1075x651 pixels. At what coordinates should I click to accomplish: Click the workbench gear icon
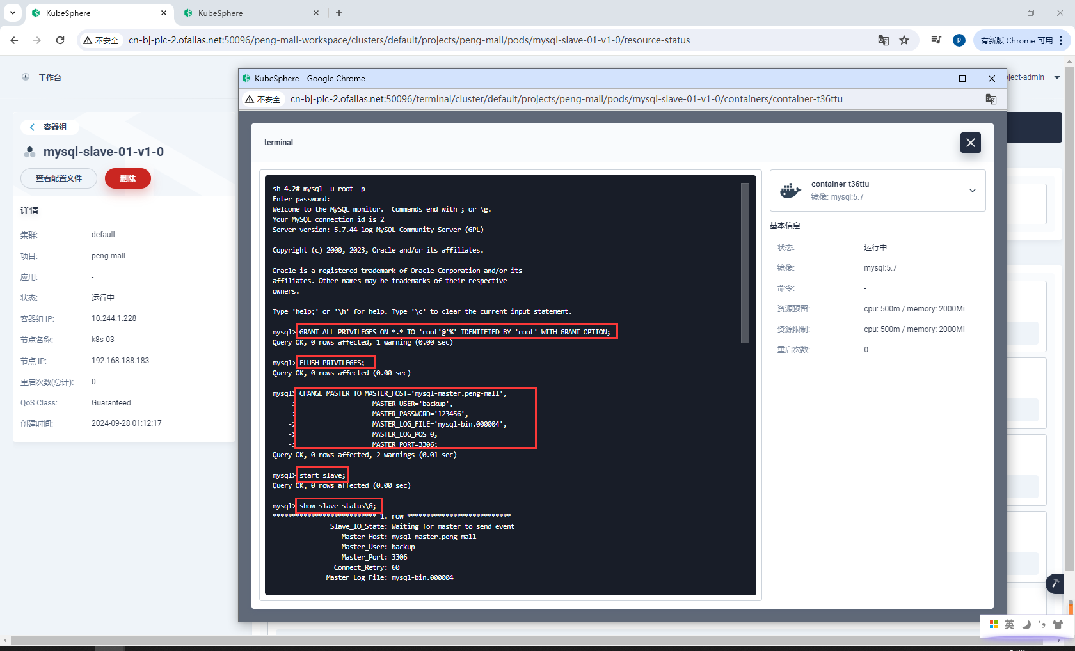tap(26, 77)
